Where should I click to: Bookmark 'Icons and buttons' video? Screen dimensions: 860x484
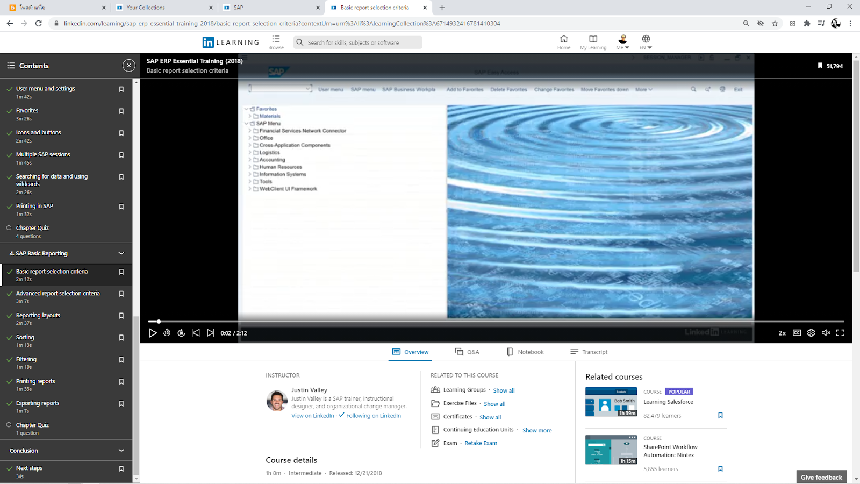(121, 133)
